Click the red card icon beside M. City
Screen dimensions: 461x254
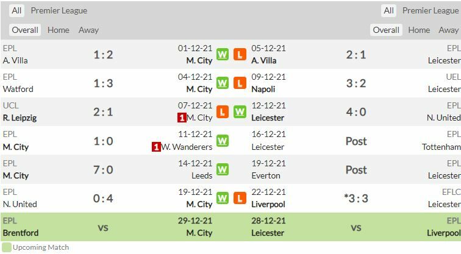pyautogui.click(x=182, y=118)
